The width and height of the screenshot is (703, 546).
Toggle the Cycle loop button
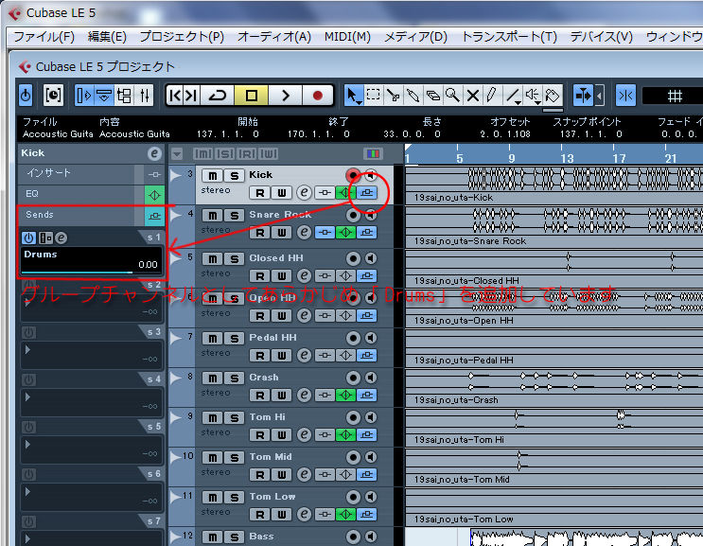tap(218, 96)
